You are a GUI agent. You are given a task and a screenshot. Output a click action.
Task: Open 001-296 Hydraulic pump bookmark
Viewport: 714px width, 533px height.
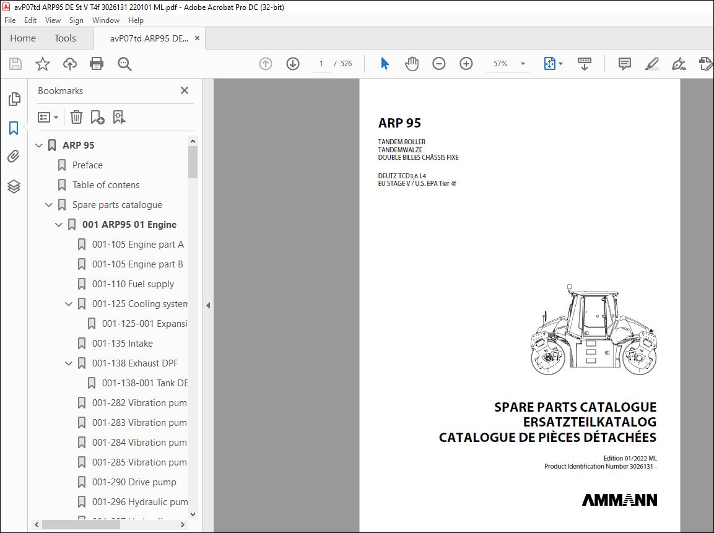(140, 501)
